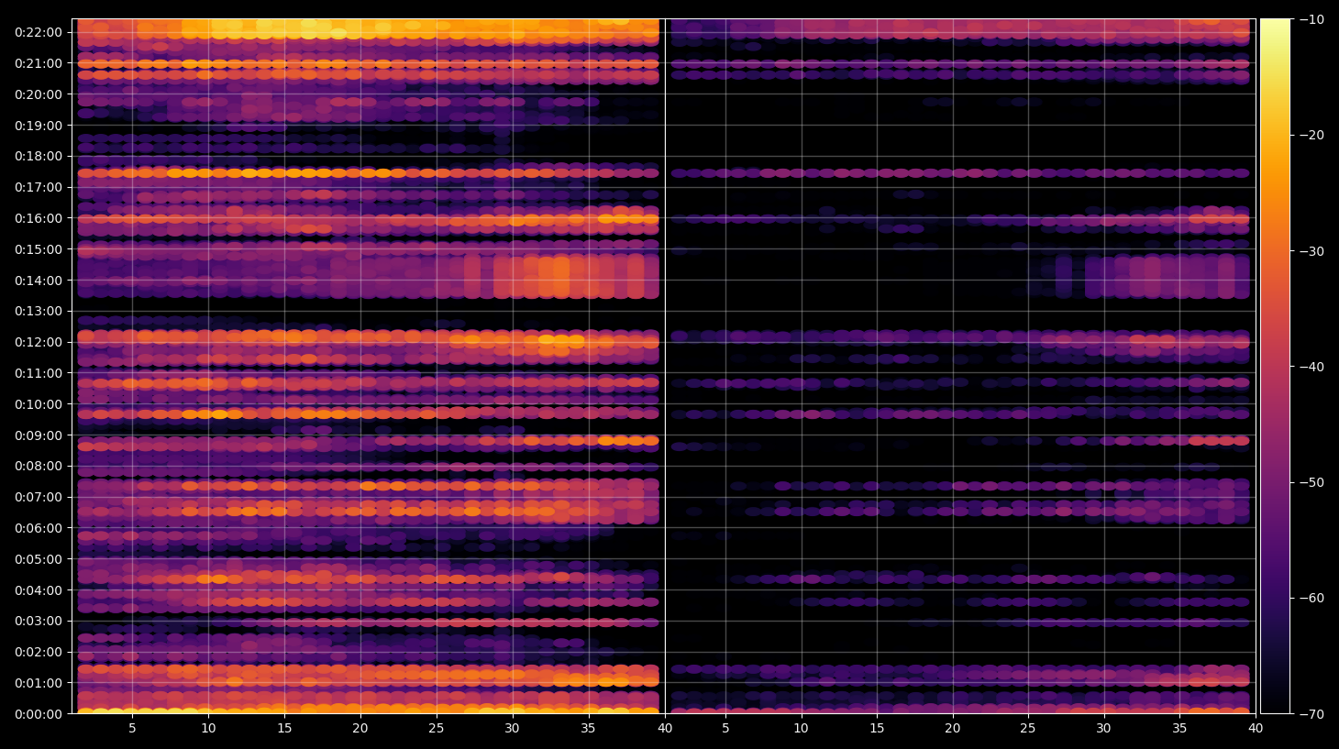Select the 0:13:00 time axis label
The width and height of the screenshot is (1339, 749).
39,311
